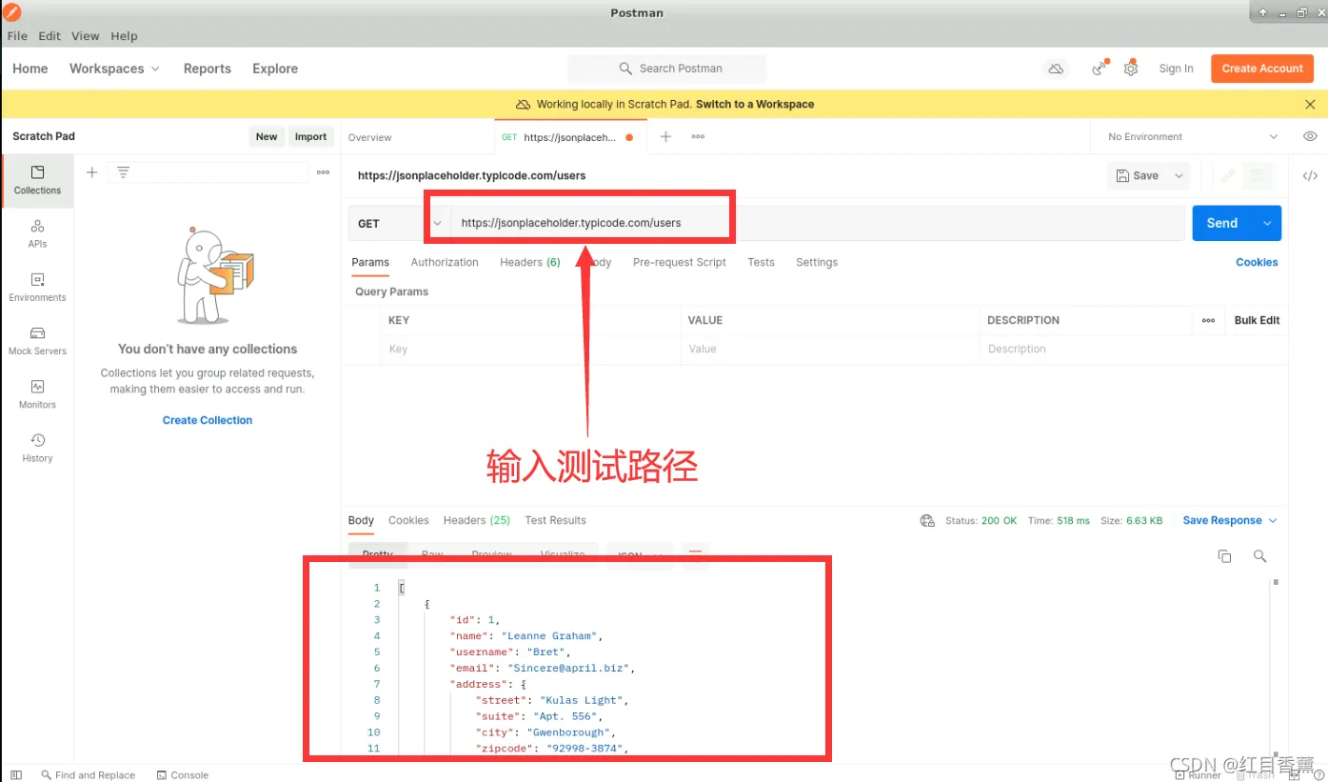This screenshot has height=782, width=1328.
Task: Open the Edit menu
Action: [50, 36]
